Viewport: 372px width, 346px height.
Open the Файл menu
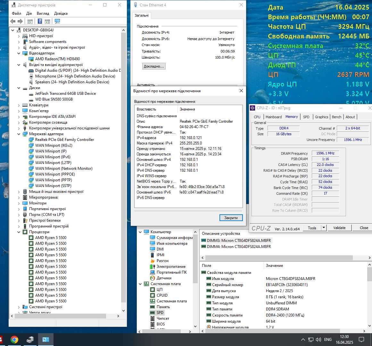[16, 13]
